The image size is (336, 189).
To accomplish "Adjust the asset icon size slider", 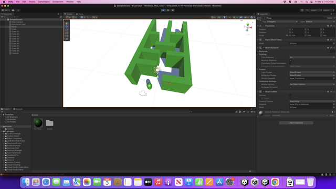I will click(x=250, y=171).
